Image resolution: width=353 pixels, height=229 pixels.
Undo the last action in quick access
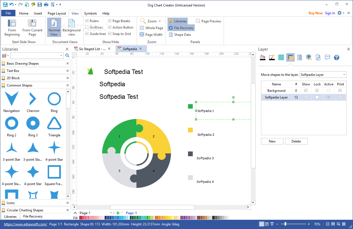[11, 4]
